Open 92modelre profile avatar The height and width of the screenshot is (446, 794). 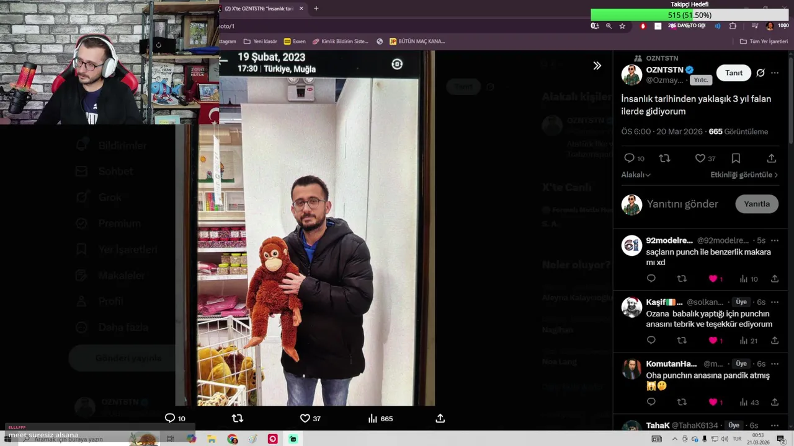coord(631,245)
